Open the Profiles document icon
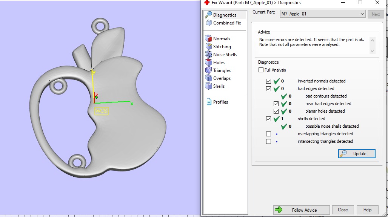The width and height of the screenshot is (388, 217). pyautogui.click(x=209, y=102)
